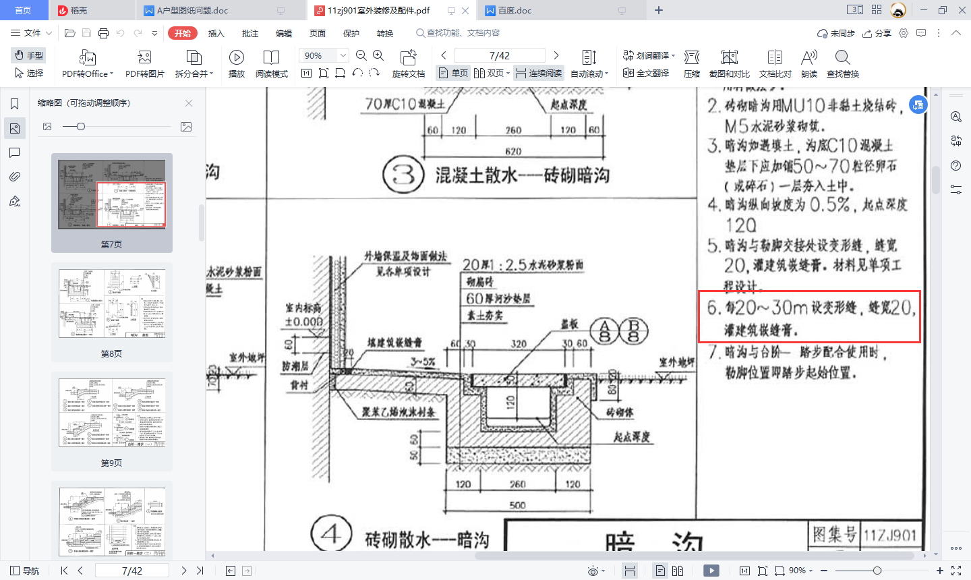Open 查找替换 find and replace
This screenshot has height=580, width=971.
click(843, 64)
